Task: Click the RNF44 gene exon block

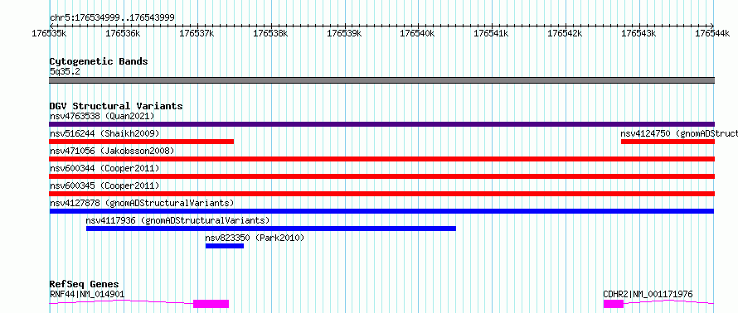Action: (211, 304)
